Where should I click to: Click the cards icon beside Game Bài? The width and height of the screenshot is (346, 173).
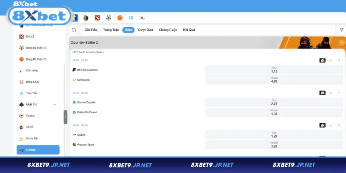[x=21, y=138]
